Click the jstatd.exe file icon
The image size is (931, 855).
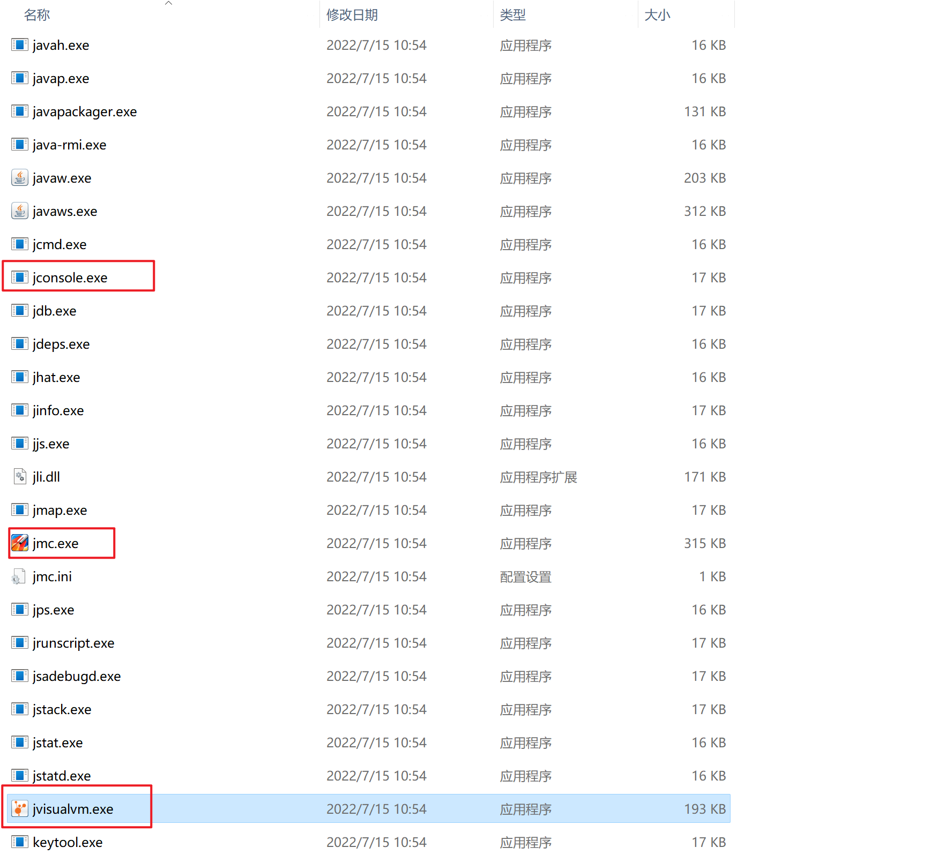(20, 776)
